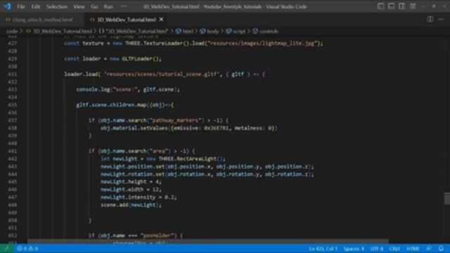Click the newLight.rotation.set line

[207, 174]
